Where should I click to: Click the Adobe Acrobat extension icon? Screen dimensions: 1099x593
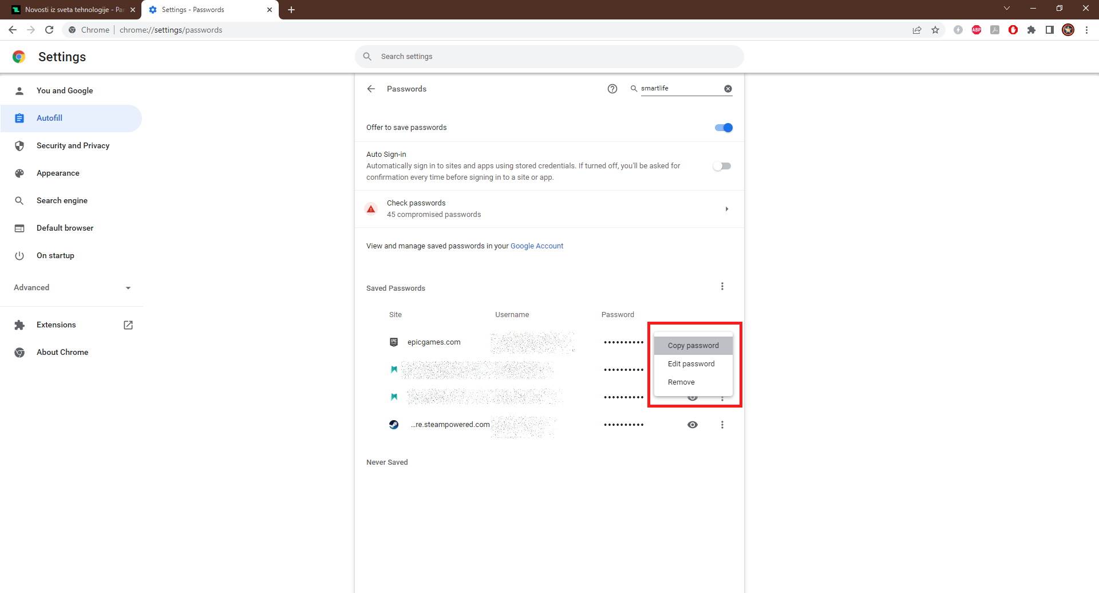click(x=995, y=30)
